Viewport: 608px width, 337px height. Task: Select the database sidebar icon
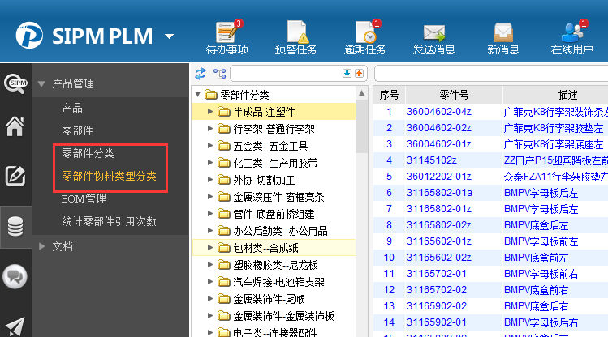(x=15, y=226)
